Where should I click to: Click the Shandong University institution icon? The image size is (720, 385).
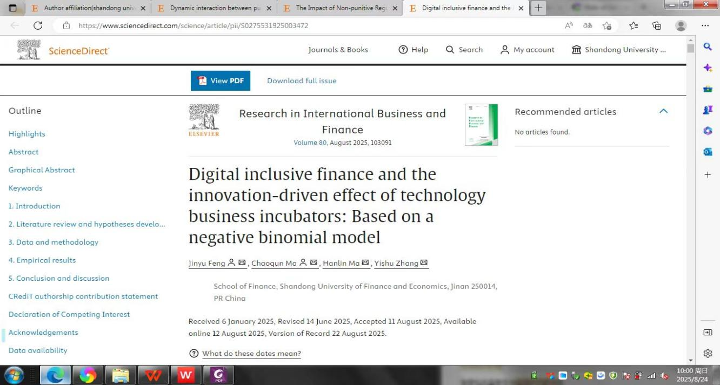point(576,50)
